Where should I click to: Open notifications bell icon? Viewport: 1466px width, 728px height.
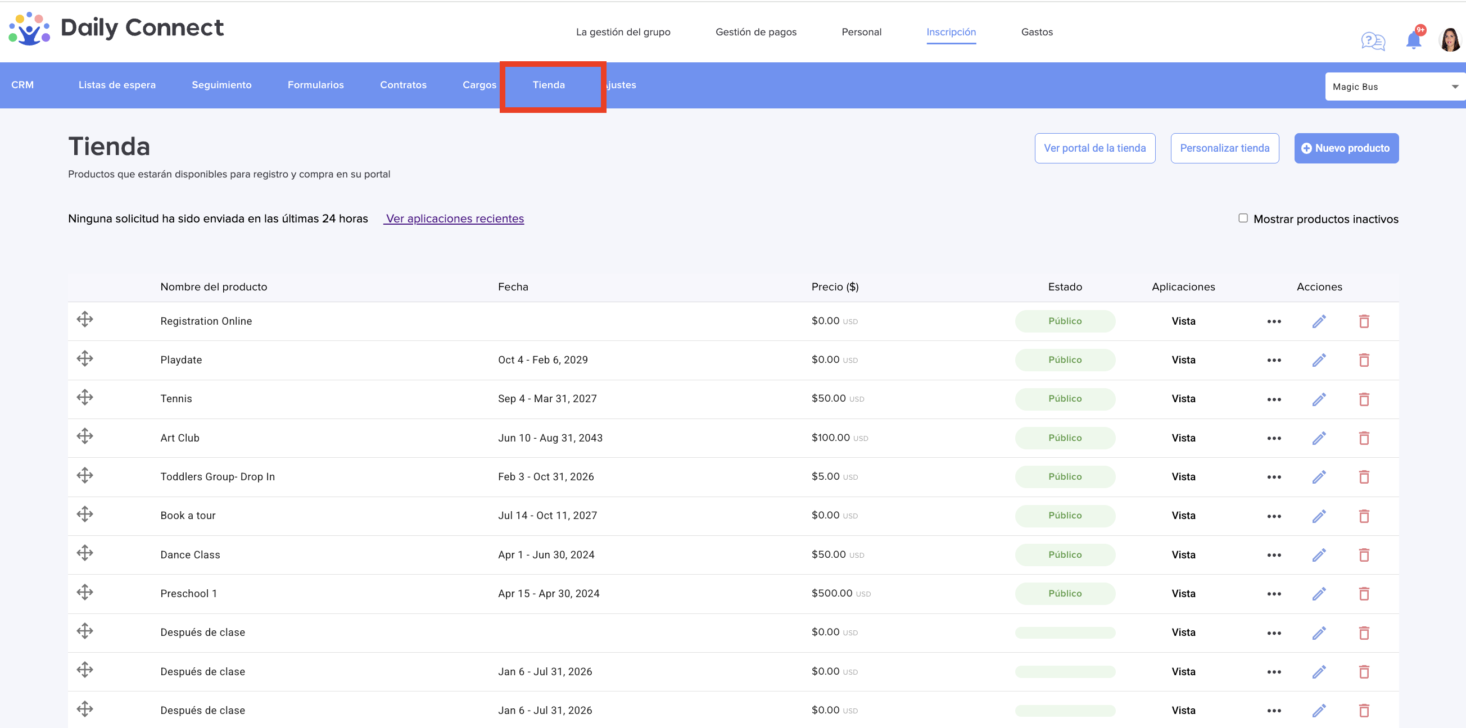(1414, 40)
